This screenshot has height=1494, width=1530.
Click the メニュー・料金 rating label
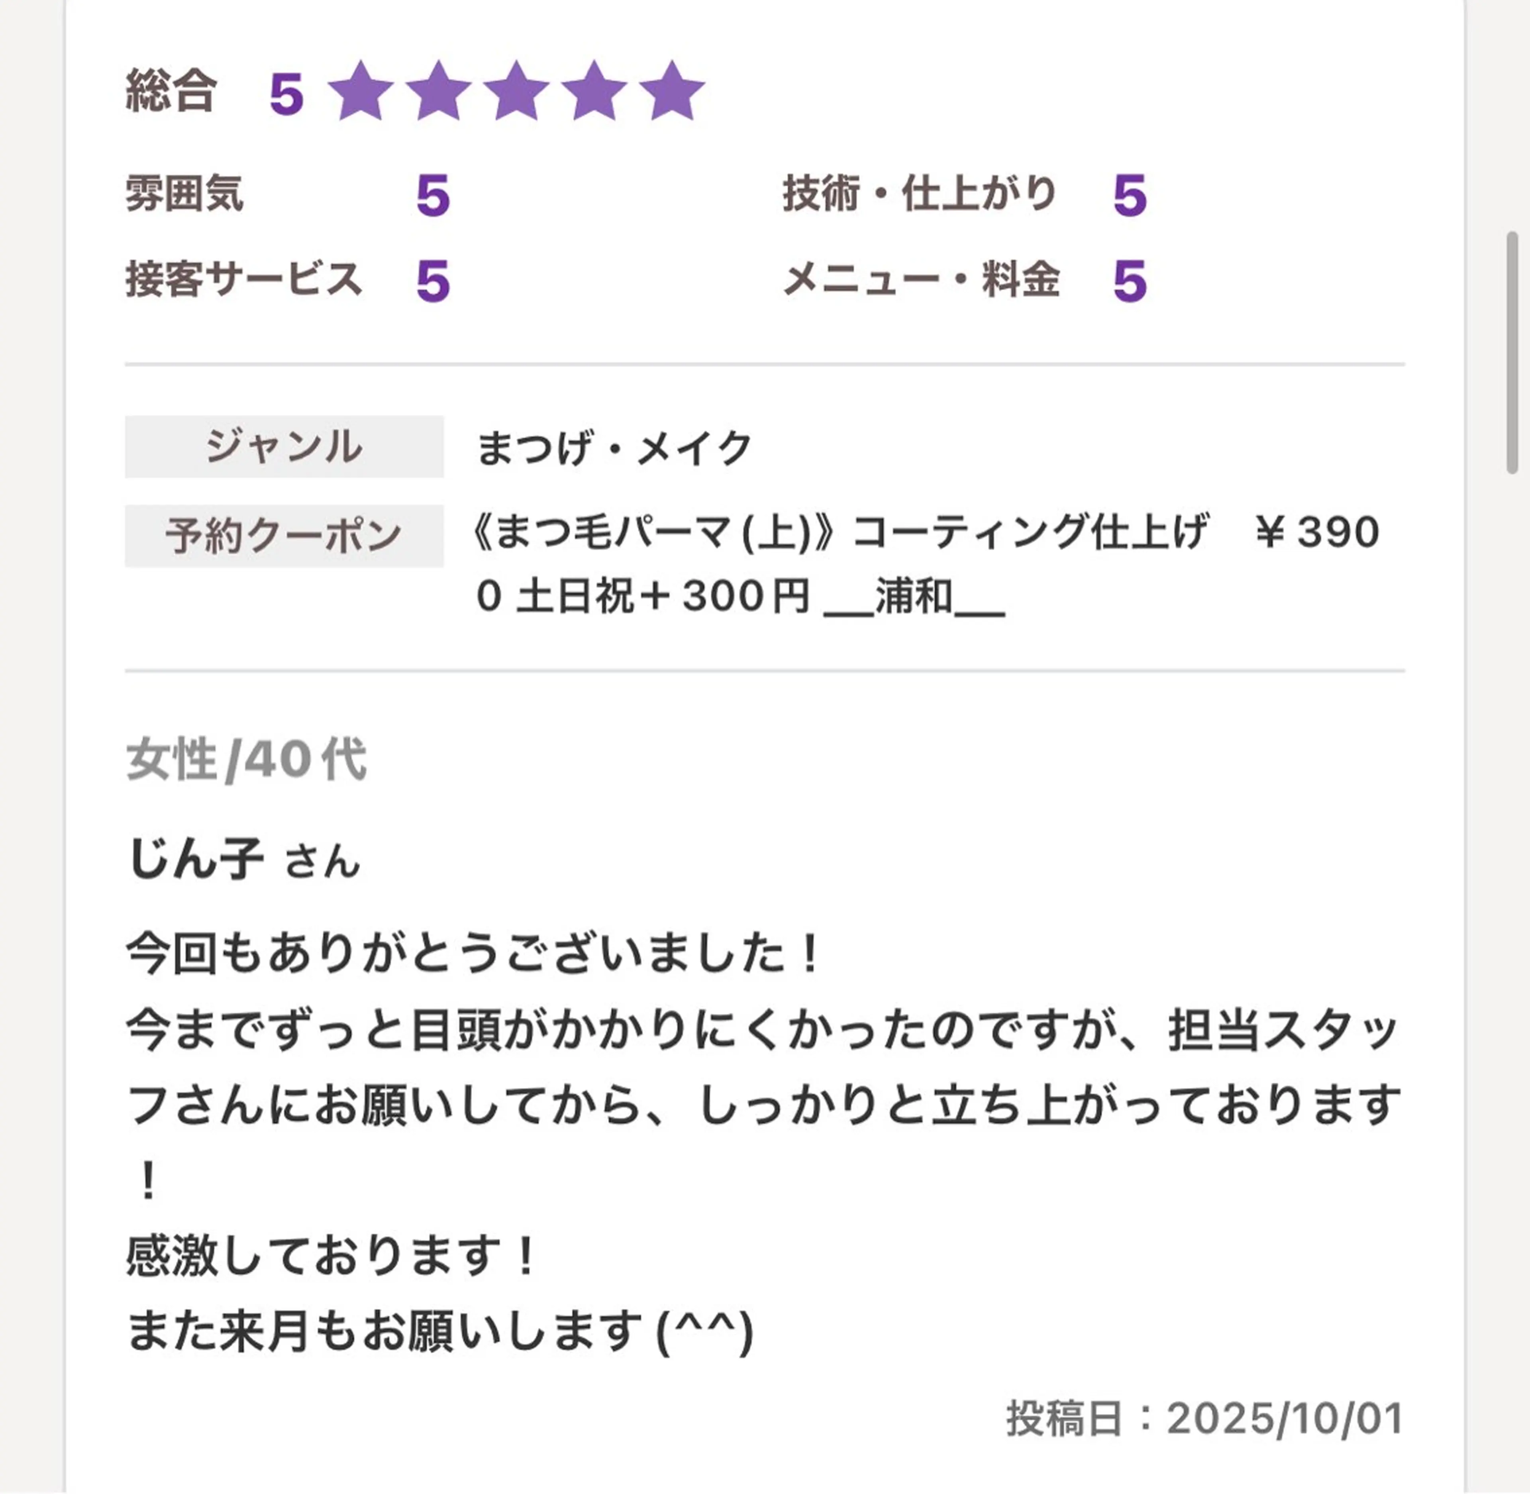coord(922,279)
